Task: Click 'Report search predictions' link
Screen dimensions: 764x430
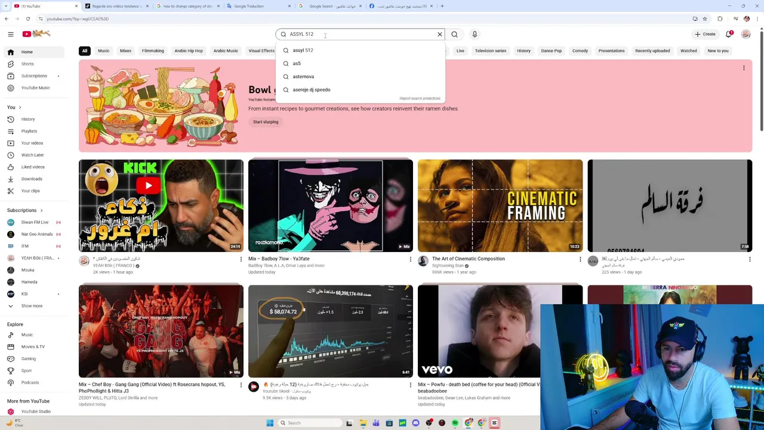Action: 420,99
